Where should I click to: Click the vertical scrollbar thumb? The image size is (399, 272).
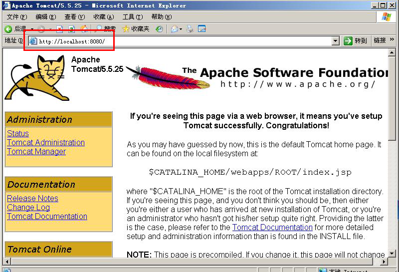click(392, 98)
